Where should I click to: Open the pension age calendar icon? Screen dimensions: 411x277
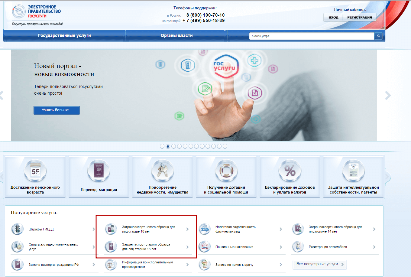[x=35, y=171]
